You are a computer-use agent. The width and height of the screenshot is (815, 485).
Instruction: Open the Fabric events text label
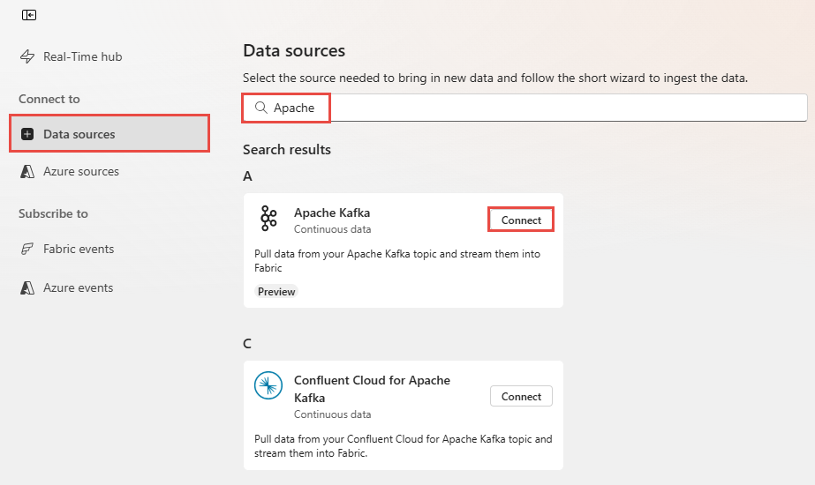[79, 249]
